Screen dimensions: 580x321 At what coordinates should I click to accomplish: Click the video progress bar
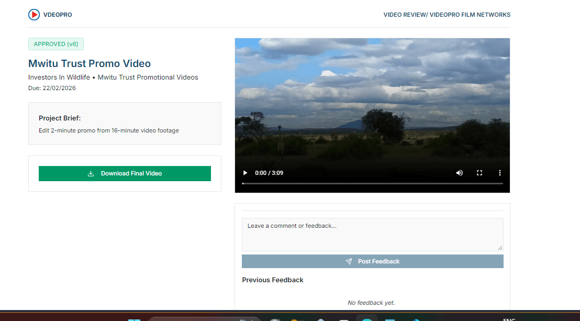point(373,183)
